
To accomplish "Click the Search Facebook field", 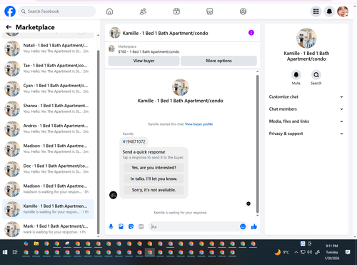I will tap(57, 11).
